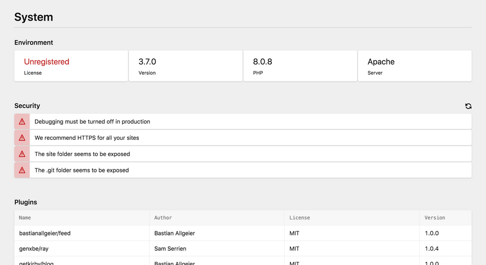486x265 pixels.
Task: Click warning icon beside .git folder message
Action: point(22,170)
